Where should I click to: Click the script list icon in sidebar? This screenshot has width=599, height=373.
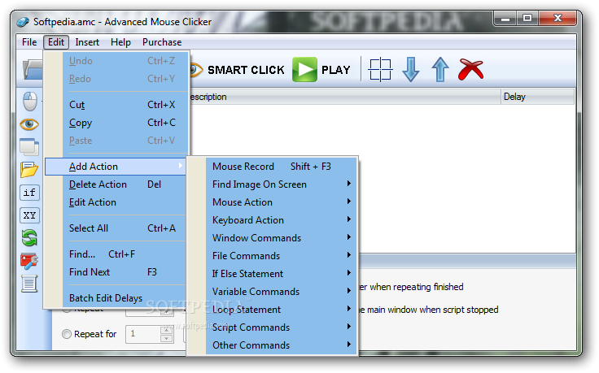tap(29, 284)
